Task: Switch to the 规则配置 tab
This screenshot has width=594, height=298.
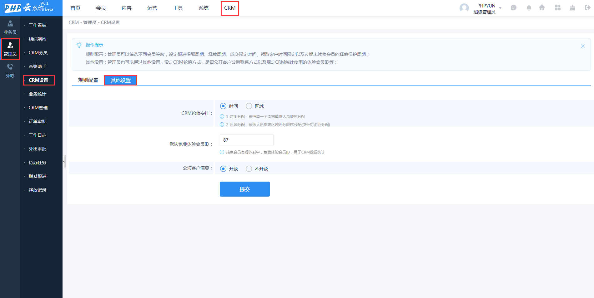Action: pos(88,80)
